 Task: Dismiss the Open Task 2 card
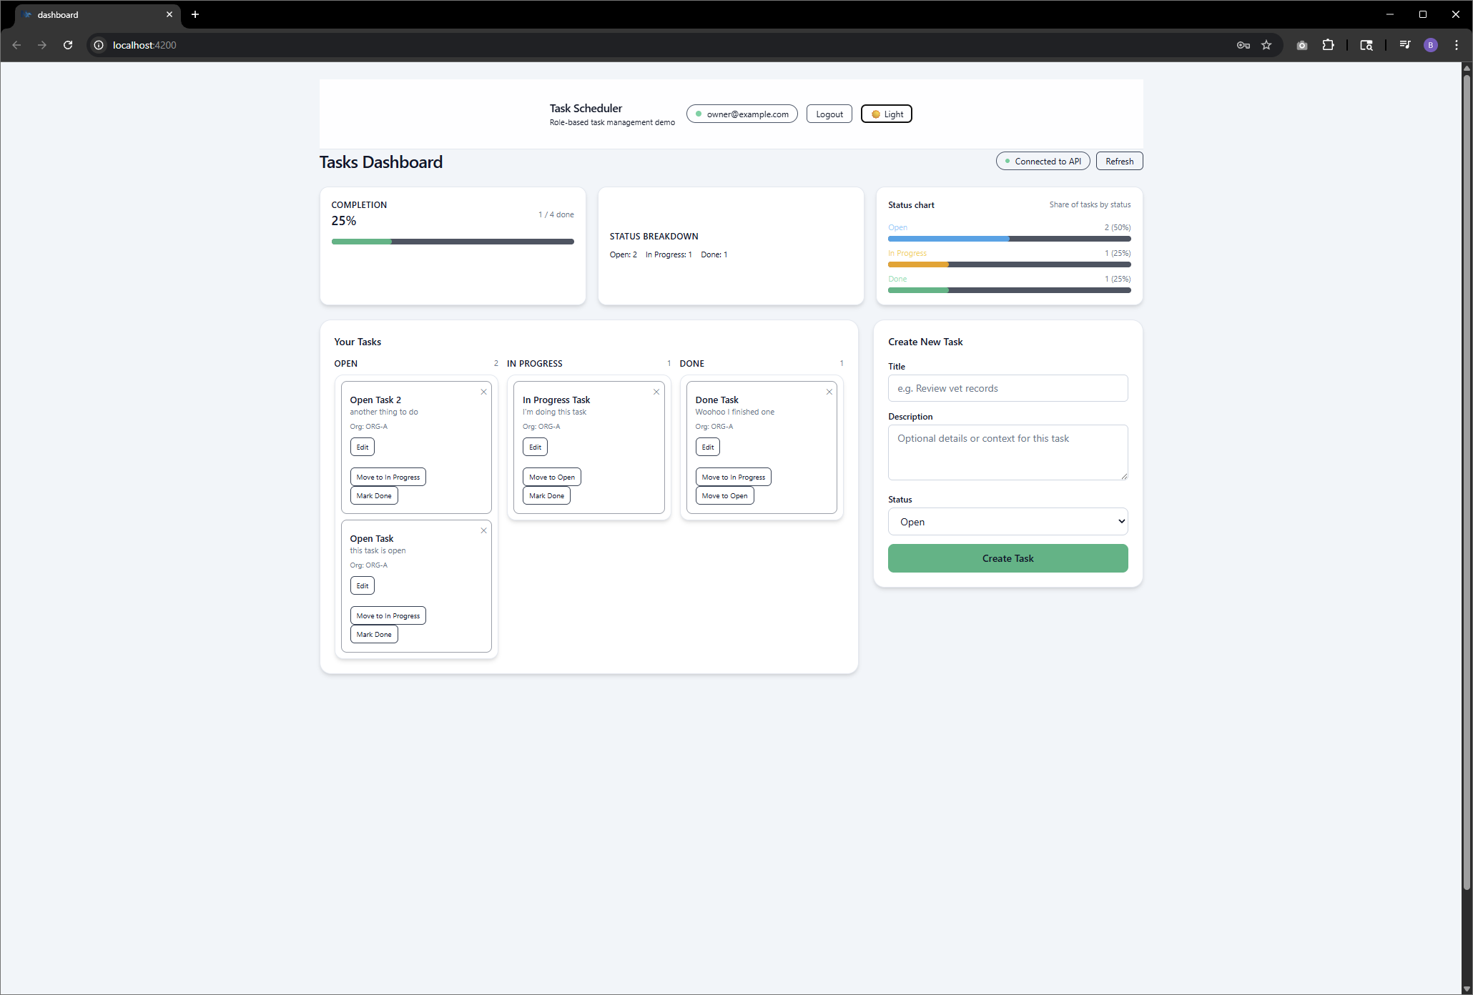[483, 392]
